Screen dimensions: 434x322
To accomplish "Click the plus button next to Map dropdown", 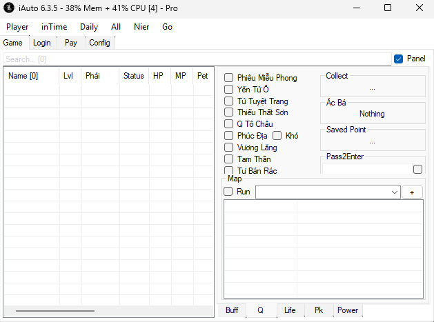I will 412,192.
